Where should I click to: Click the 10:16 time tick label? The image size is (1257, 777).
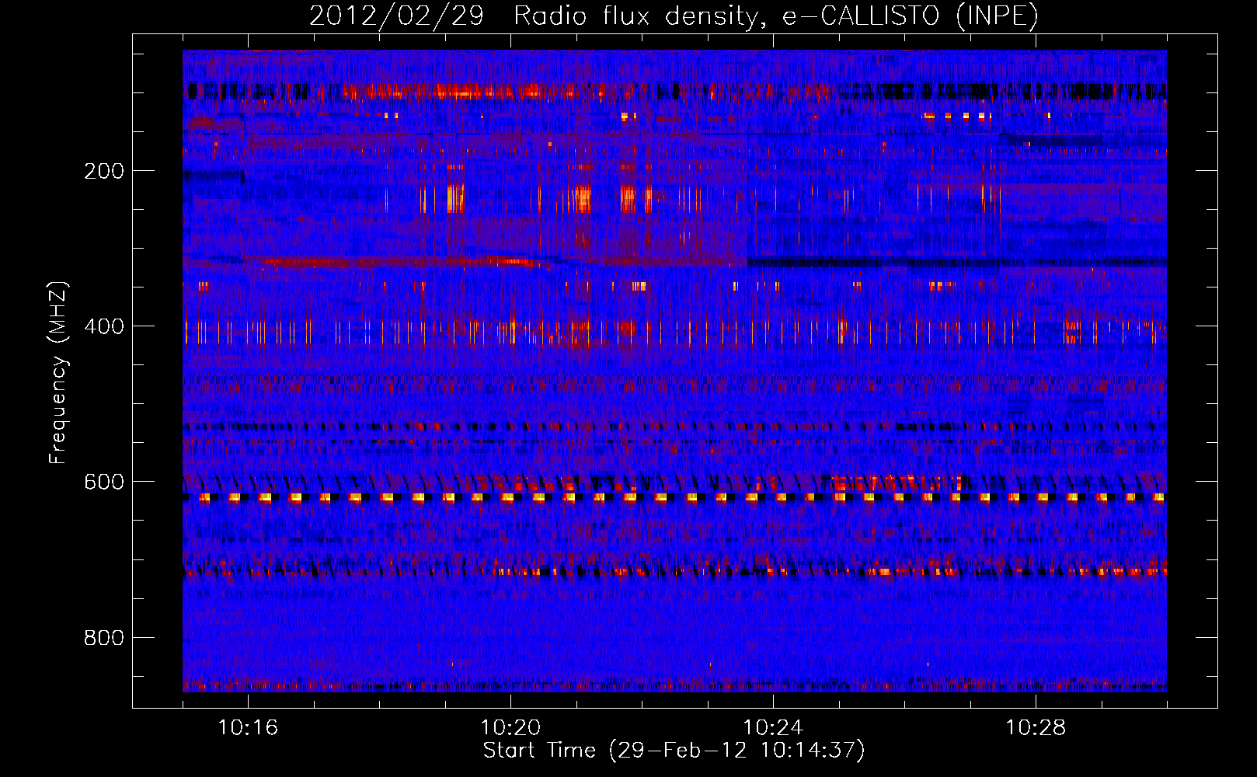pos(248,728)
